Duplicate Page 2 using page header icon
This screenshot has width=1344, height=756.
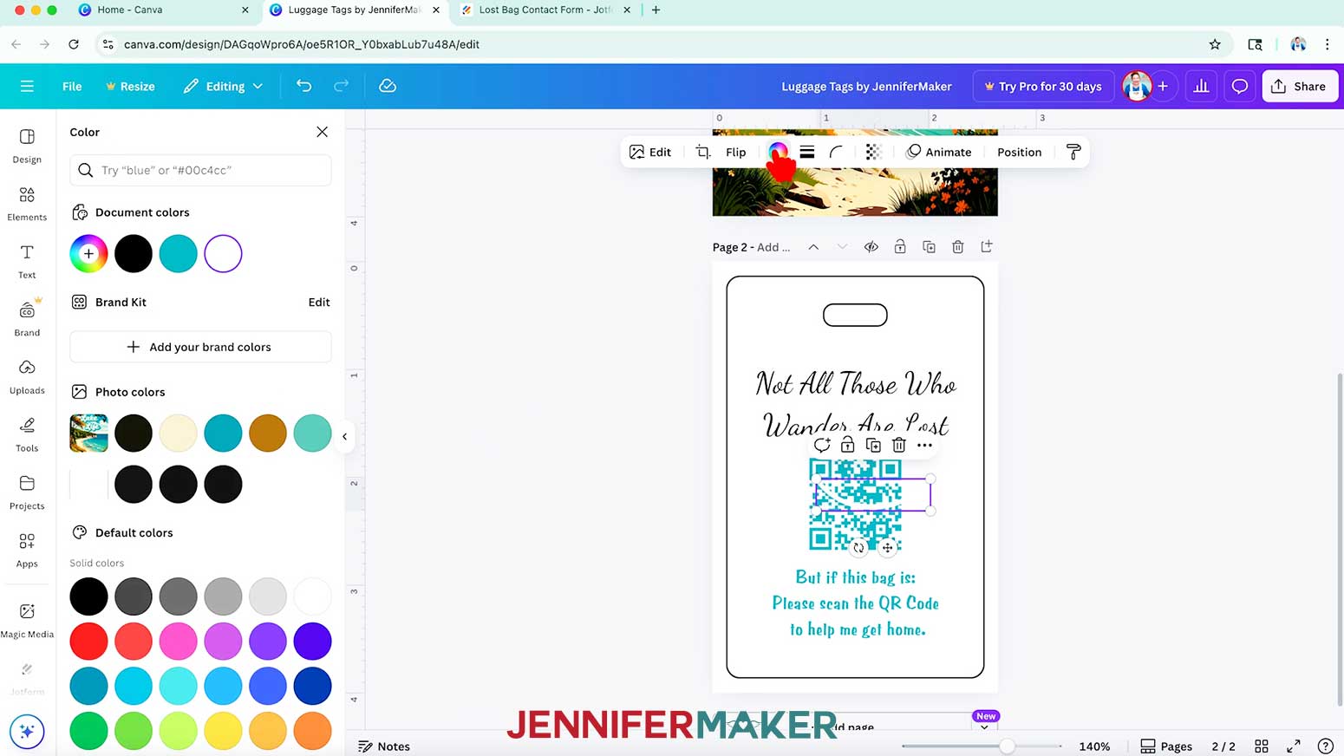click(x=929, y=247)
